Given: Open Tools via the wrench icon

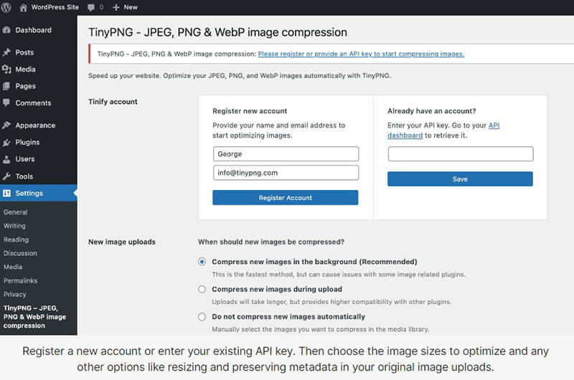Looking at the screenshot, I should tap(6, 176).
